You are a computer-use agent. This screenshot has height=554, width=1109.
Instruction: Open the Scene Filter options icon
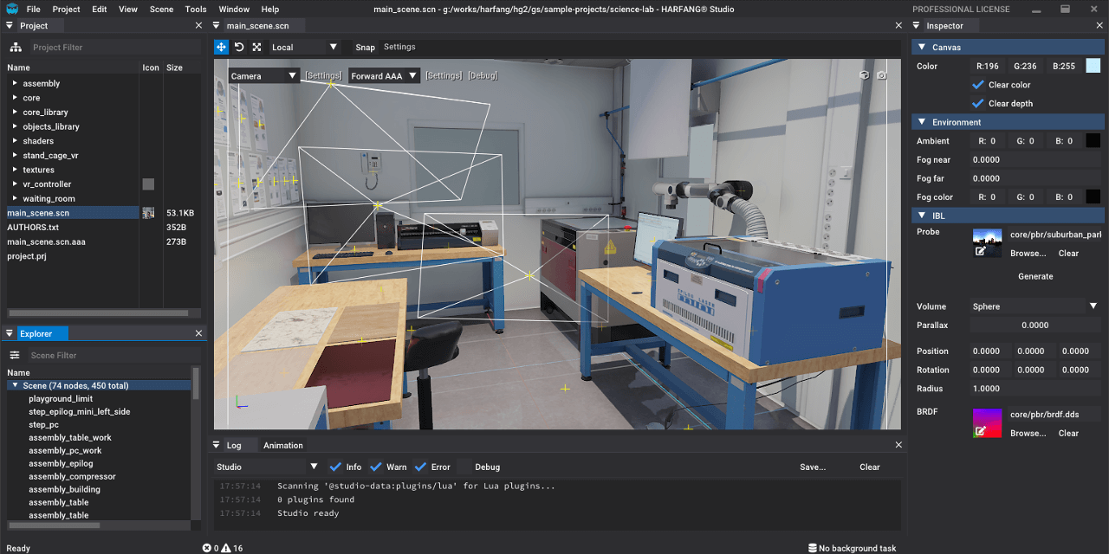pyautogui.click(x=15, y=355)
